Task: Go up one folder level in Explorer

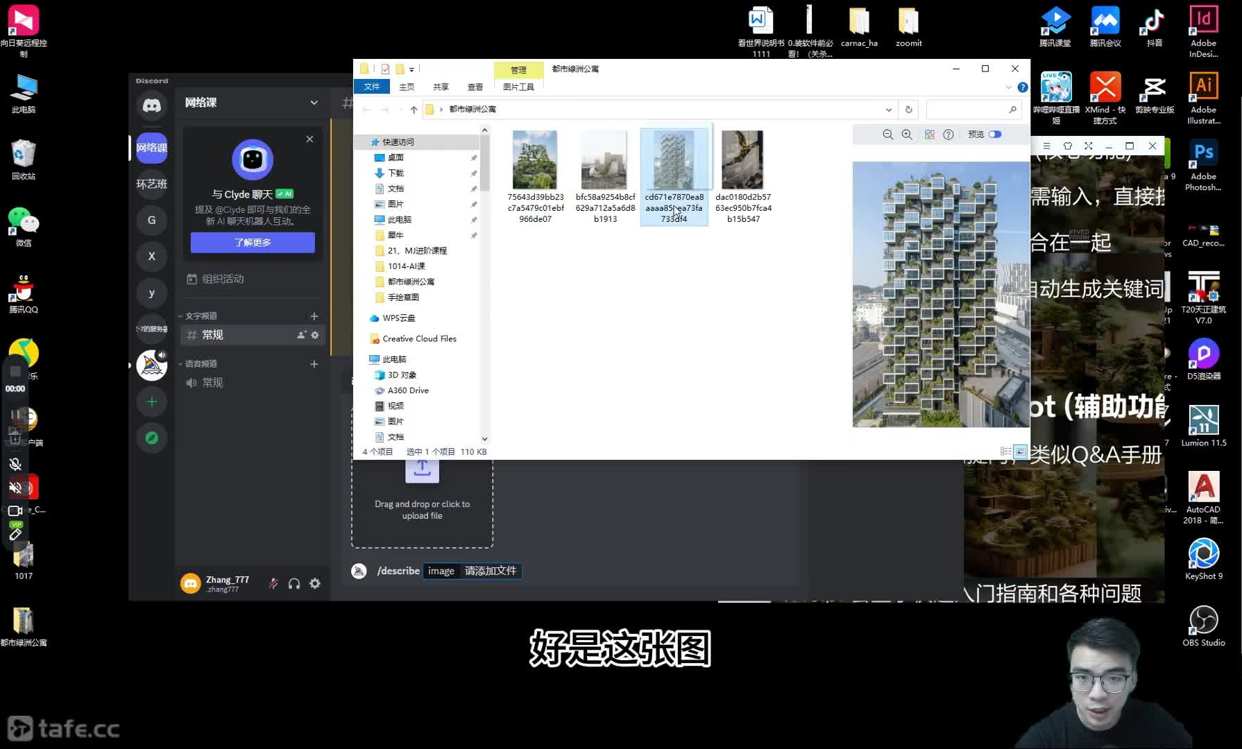Action: [414, 110]
